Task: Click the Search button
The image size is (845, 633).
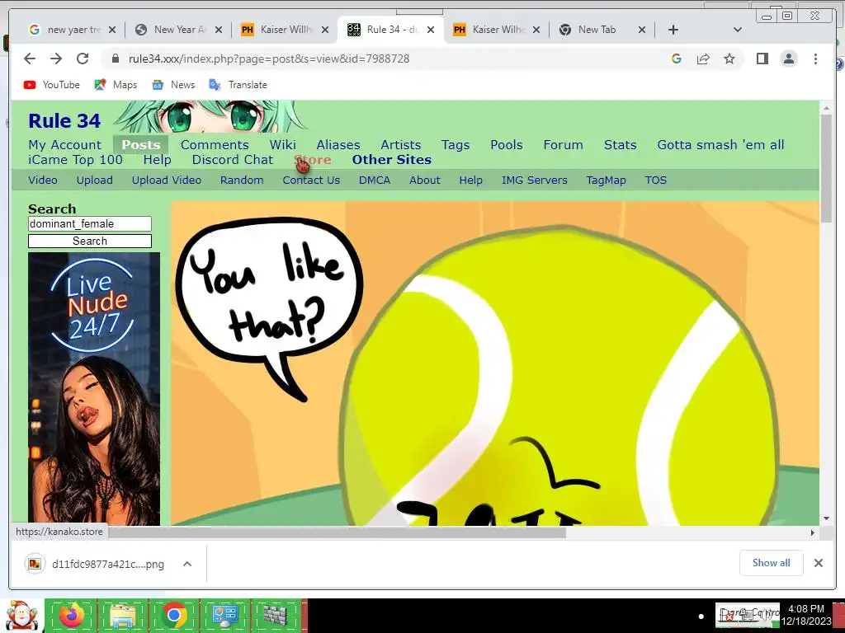Action: click(x=90, y=241)
